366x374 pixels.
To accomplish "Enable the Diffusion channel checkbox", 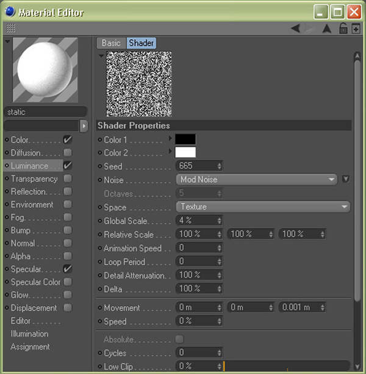I will 68,153.
